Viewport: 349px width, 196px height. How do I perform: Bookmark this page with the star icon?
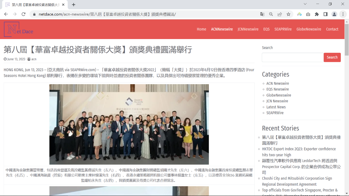(288, 14)
